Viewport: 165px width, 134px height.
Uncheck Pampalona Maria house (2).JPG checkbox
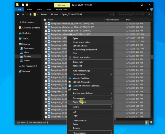(x=46, y=27)
